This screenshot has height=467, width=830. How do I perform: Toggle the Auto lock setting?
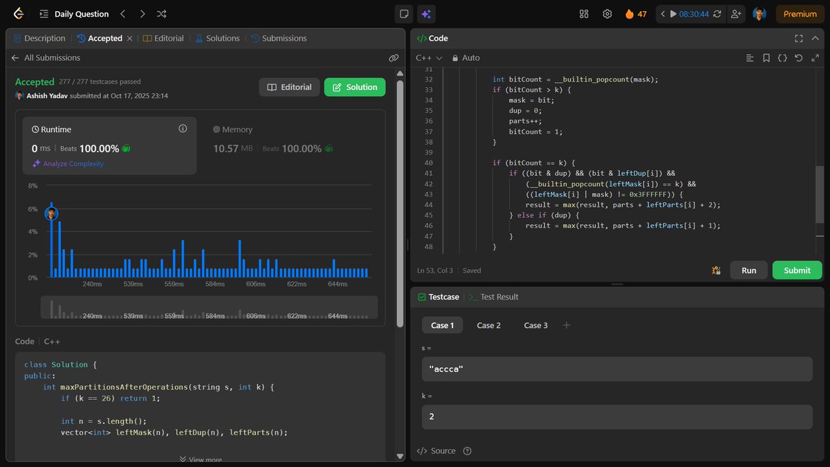pyautogui.click(x=466, y=58)
